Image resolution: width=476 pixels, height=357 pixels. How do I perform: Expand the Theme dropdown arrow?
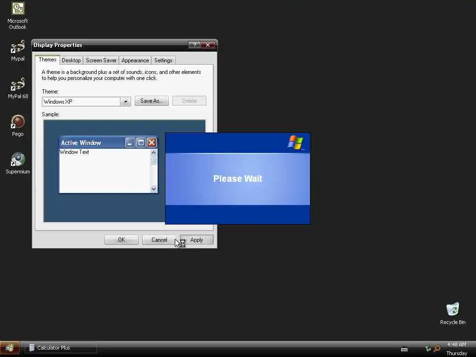126,102
